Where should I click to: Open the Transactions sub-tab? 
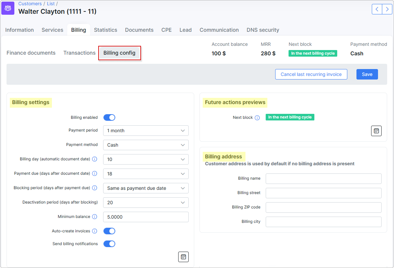pos(79,53)
